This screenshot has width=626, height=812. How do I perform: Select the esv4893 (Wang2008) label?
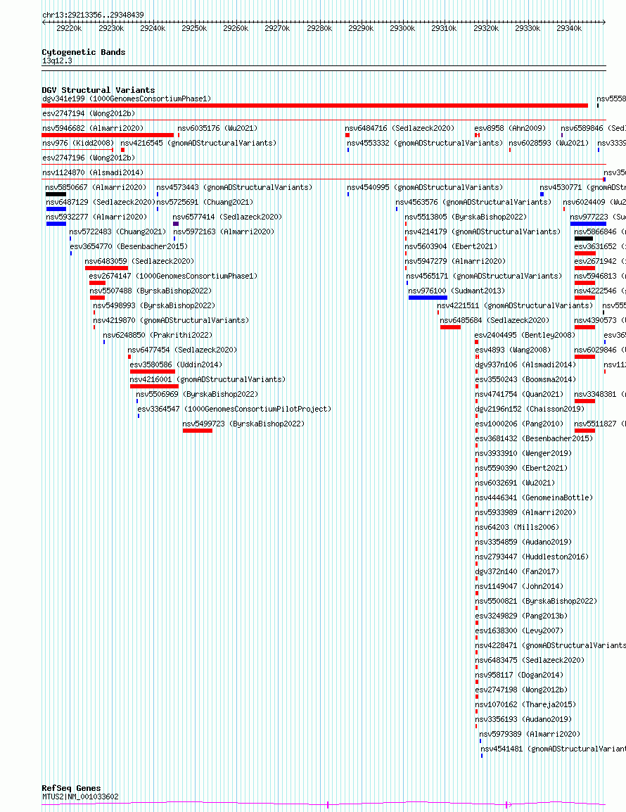click(512, 350)
